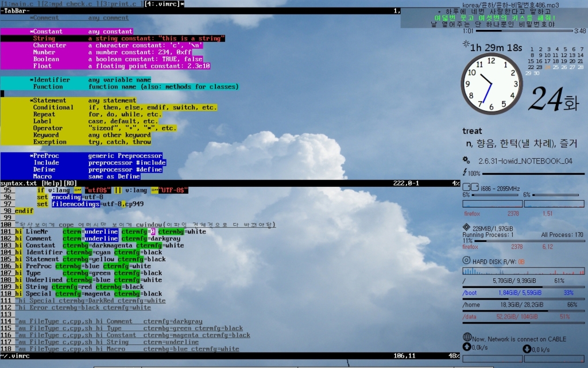
Task: Switch to the 3:print.c tab
Action: point(122,4)
